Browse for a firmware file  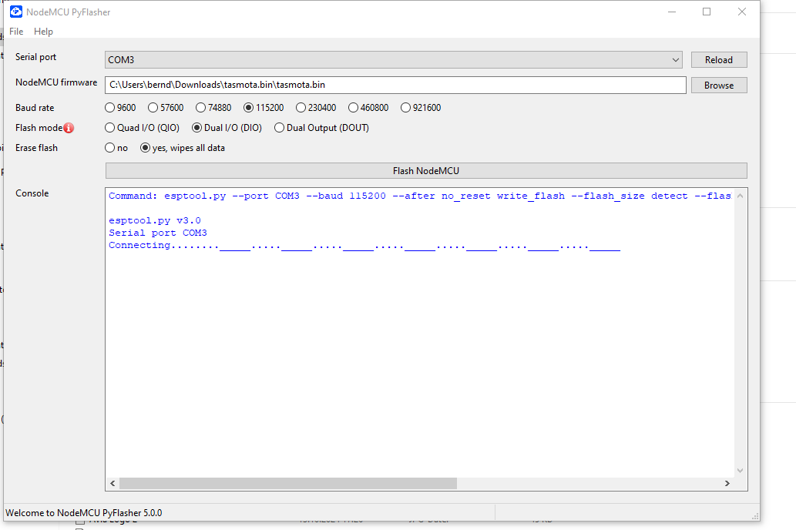(719, 86)
